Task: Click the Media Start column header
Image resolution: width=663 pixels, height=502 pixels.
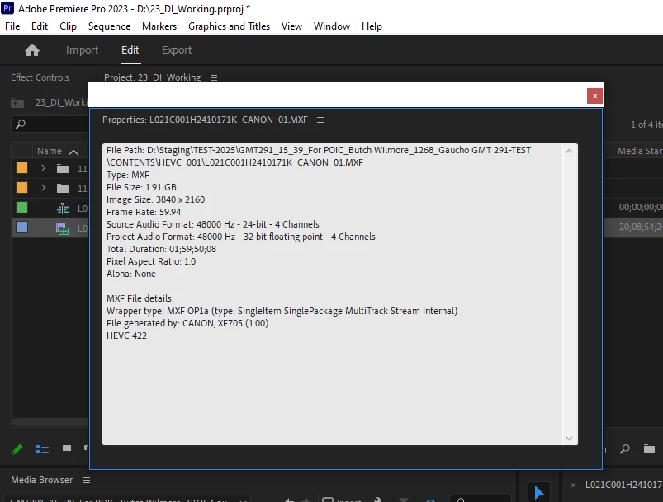Action: point(639,151)
